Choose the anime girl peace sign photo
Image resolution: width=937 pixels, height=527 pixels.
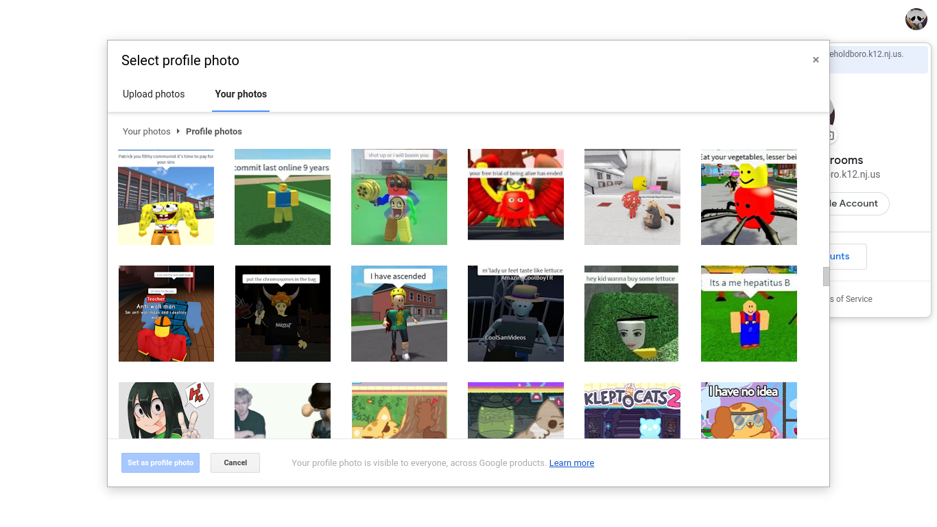[x=166, y=410]
